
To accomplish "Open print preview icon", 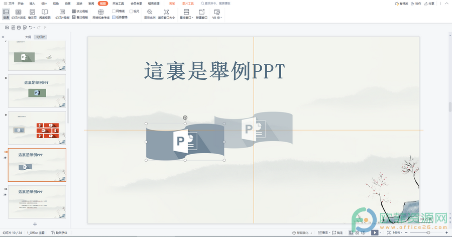I will pyautogui.click(x=25, y=28).
